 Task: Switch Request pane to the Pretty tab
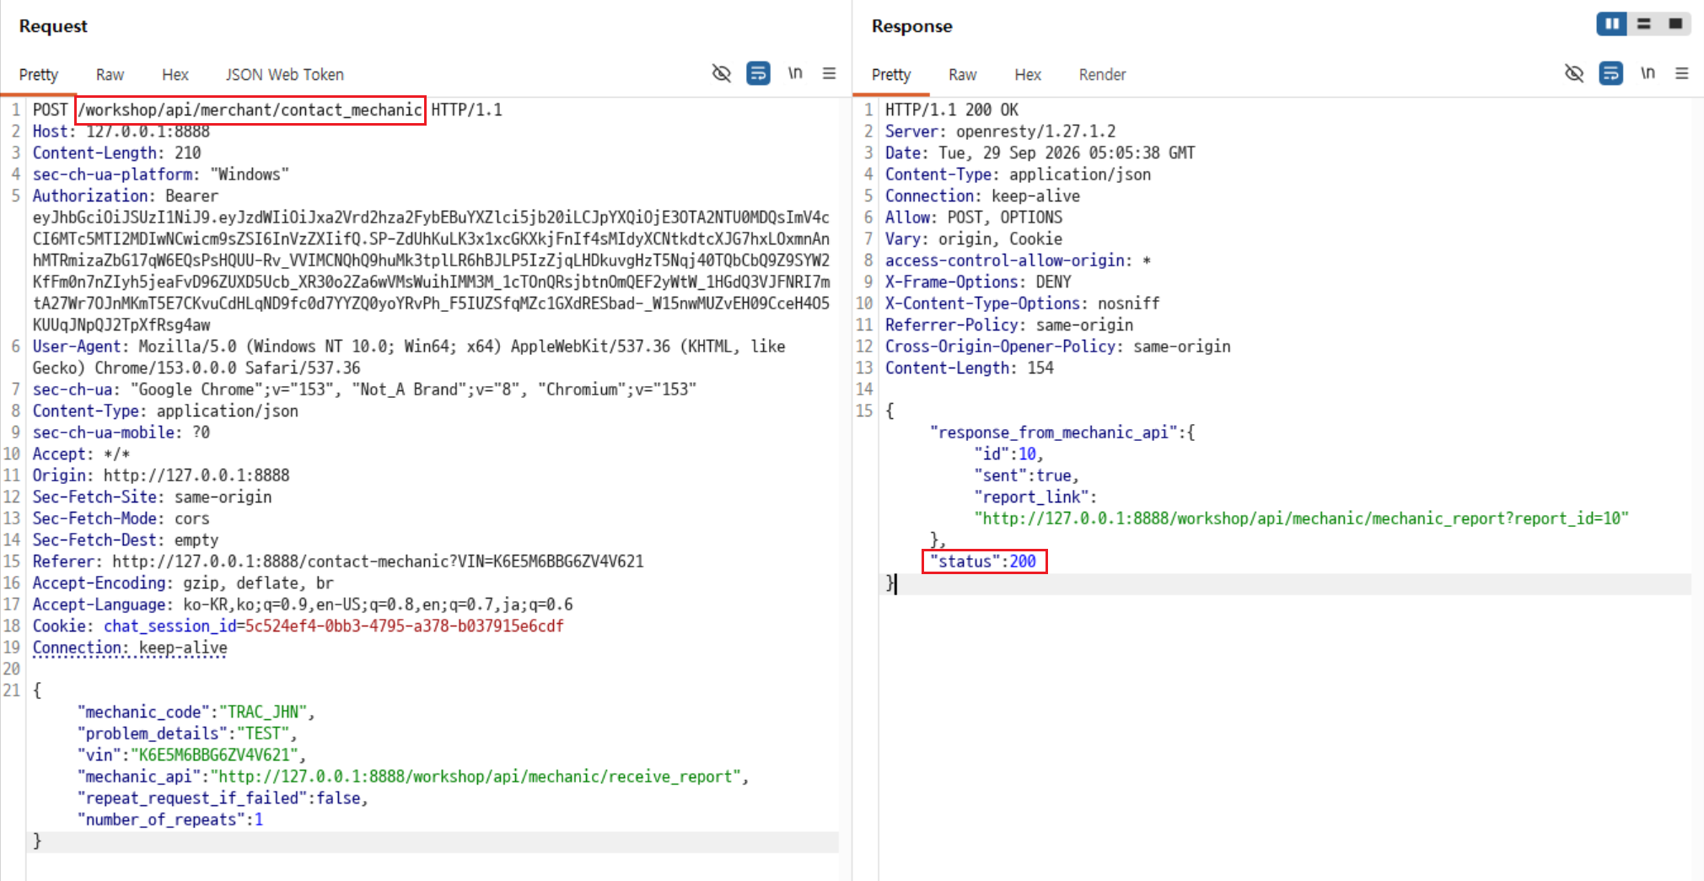[39, 75]
